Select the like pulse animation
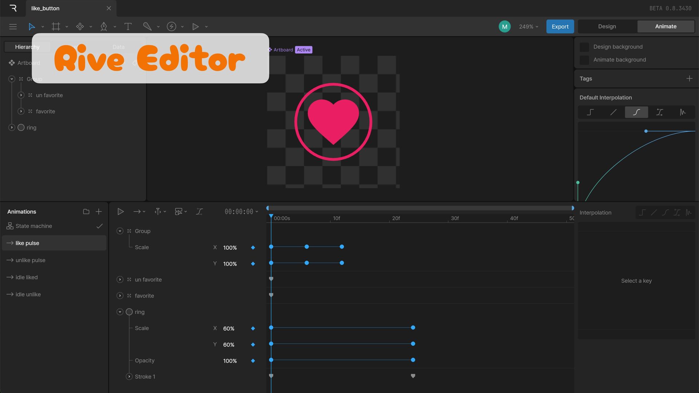The height and width of the screenshot is (393, 699). coord(54,243)
